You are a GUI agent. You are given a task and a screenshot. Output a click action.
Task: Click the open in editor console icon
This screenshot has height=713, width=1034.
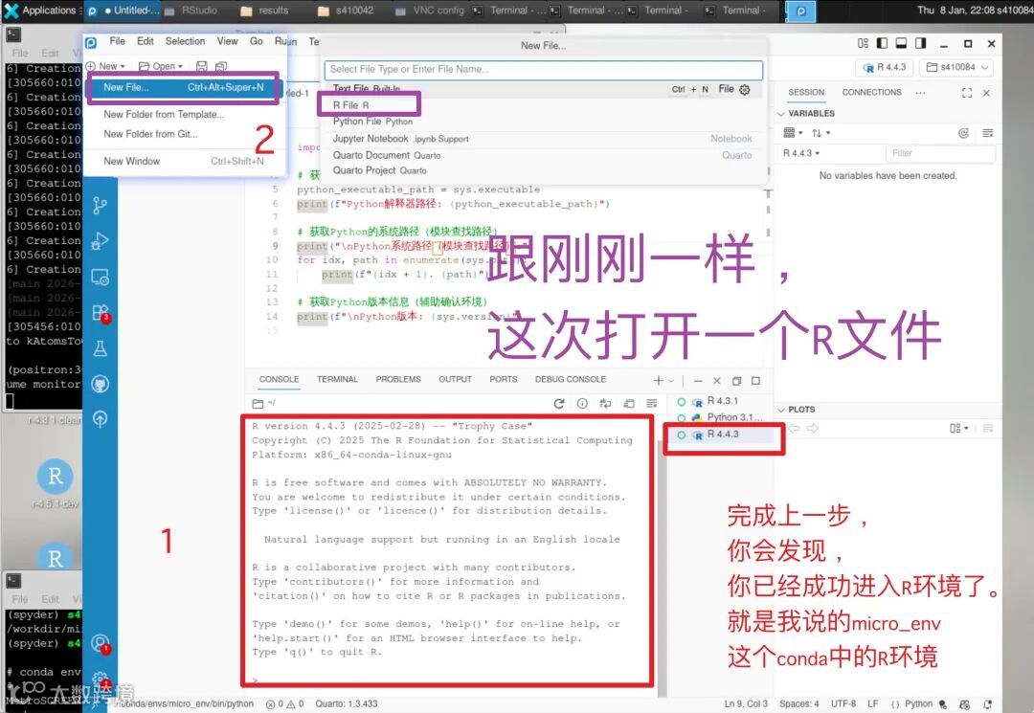pos(628,403)
